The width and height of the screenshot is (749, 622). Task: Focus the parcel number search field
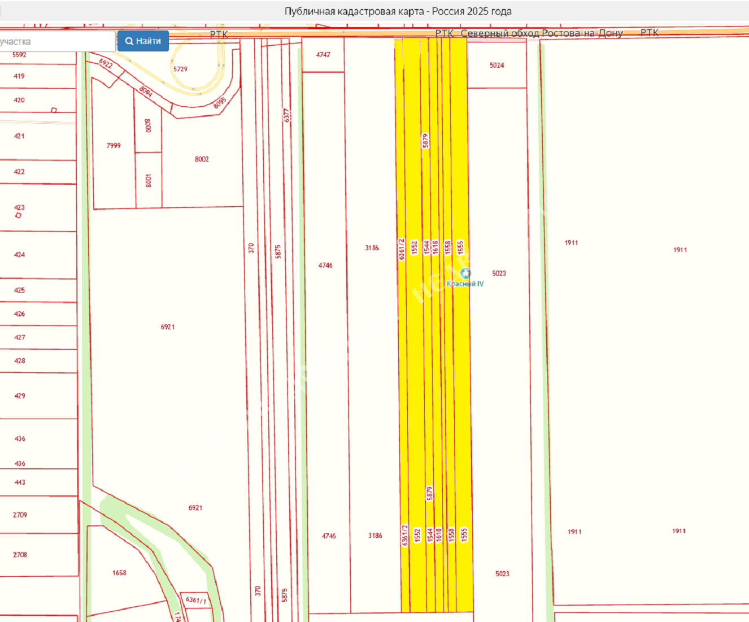(56, 42)
